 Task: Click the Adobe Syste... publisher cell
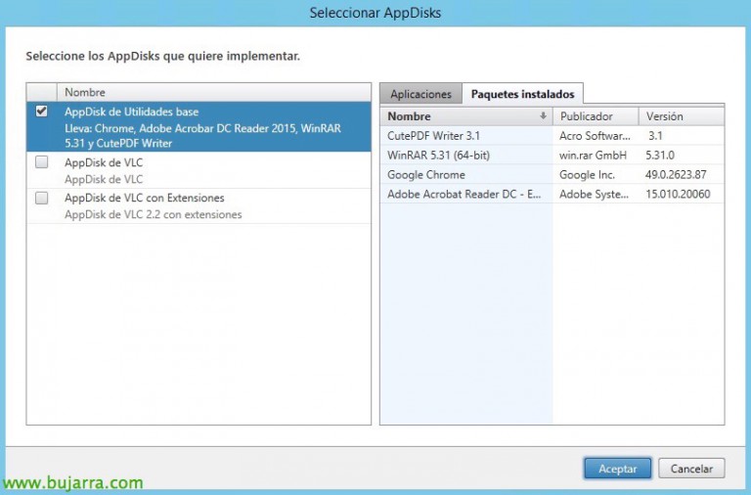point(594,194)
